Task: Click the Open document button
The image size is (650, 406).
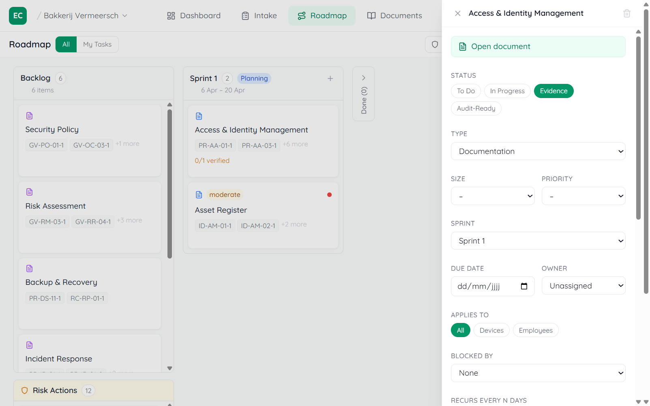Action: coord(538,47)
